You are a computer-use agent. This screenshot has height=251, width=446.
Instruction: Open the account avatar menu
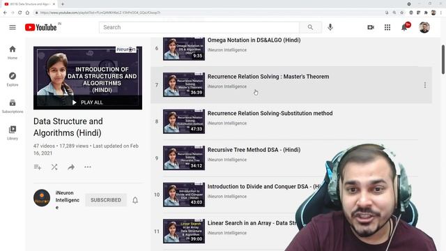click(424, 27)
